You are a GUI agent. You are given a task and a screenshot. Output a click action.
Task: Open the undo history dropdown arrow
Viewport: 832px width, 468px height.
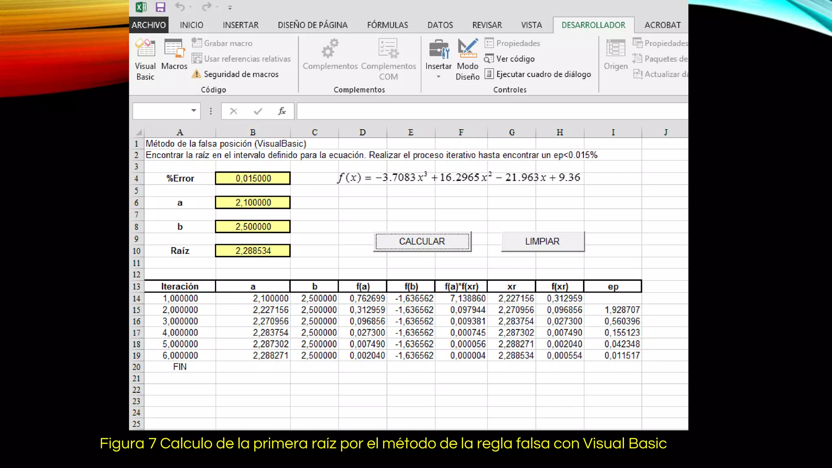pos(191,7)
